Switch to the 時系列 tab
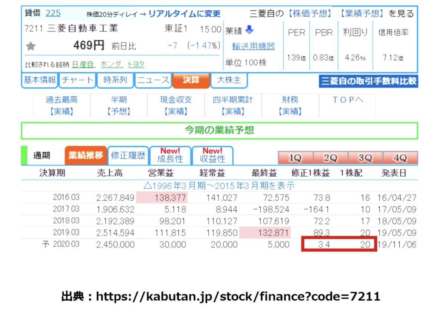The height and width of the screenshot is (309, 445). [115, 80]
